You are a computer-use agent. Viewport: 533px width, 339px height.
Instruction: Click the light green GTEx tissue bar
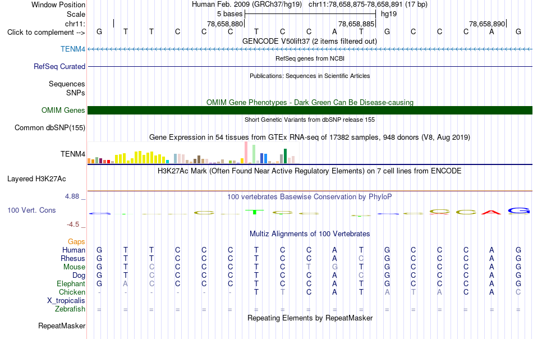point(254,154)
